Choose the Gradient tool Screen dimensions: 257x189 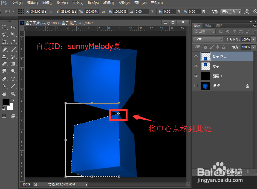point(13,64)
